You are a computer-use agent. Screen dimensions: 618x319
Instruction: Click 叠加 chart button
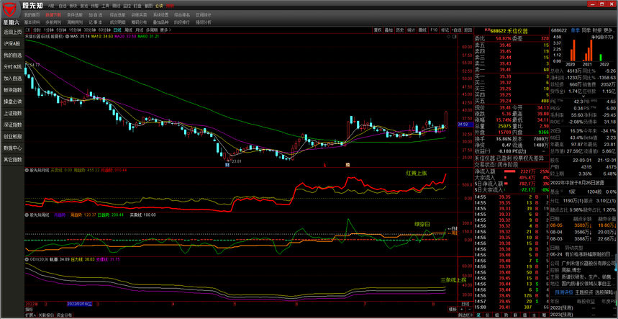[x=389, y=30]
